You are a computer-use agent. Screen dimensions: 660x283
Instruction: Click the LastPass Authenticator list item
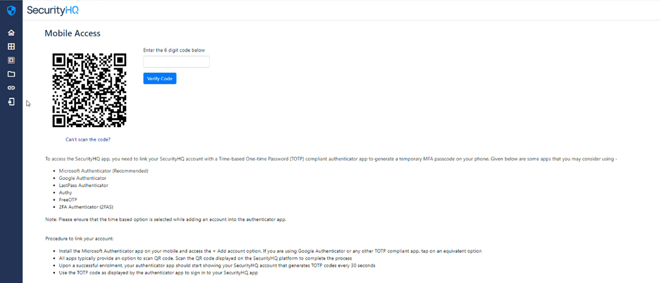coord(83,185)
